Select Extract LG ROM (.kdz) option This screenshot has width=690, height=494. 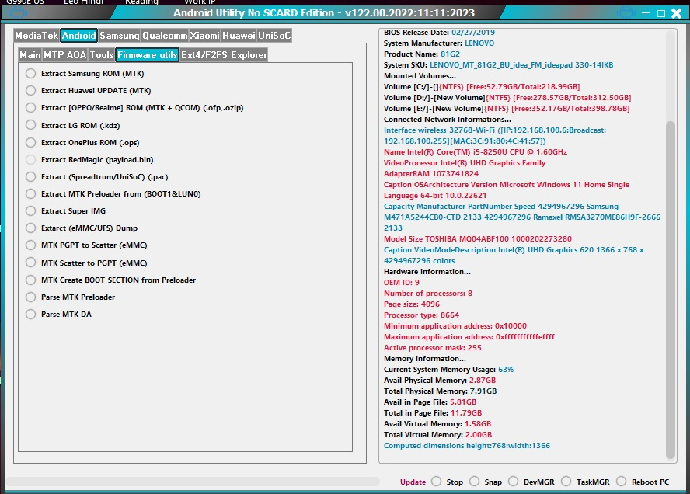31,125
